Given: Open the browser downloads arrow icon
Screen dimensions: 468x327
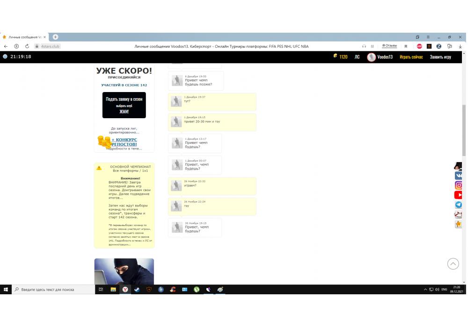Looking at the screenshot, I should click(460, 46).
